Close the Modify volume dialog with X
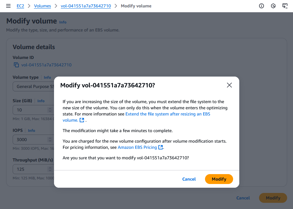 [x=229, y=85]
